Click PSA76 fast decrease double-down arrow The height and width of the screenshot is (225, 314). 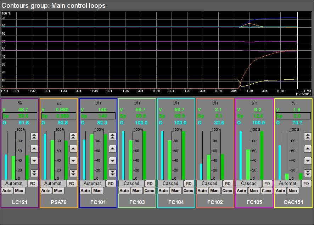[73, 173]
